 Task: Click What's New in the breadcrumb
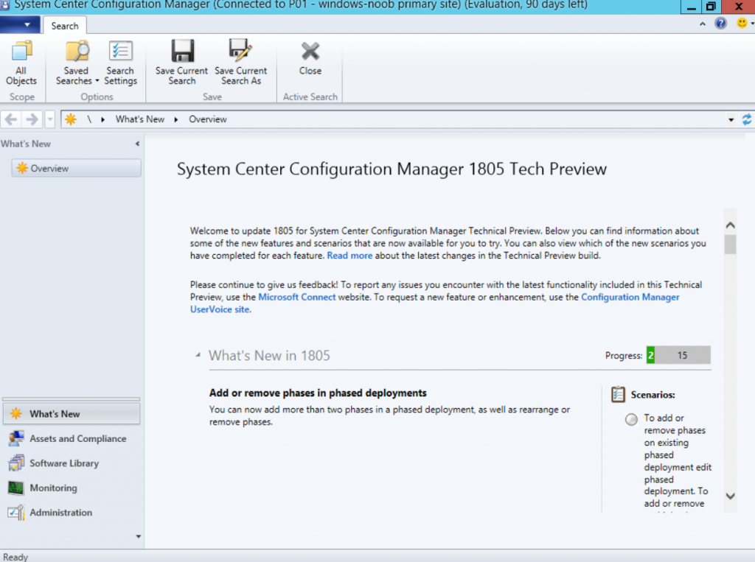139,119
